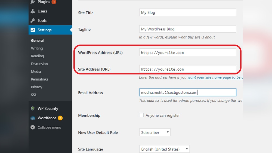Go to Reading settings submenu

tap(38, 56)
